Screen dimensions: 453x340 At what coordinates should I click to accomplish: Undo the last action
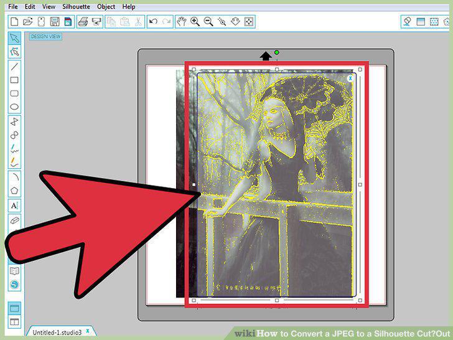pos(154,22)
